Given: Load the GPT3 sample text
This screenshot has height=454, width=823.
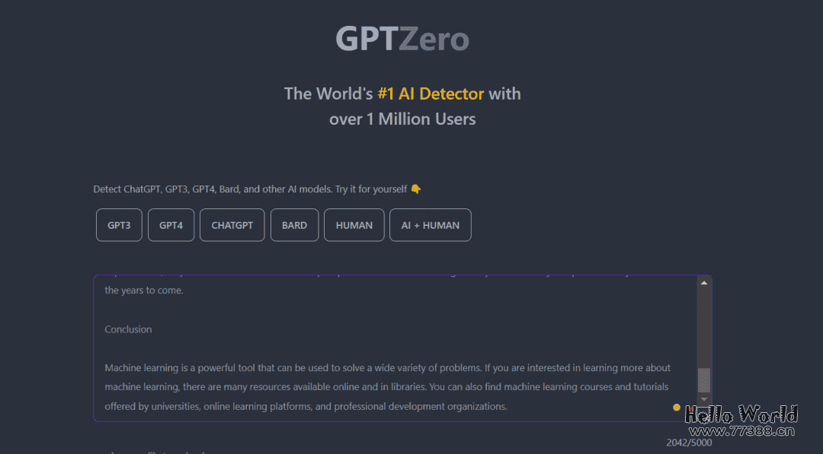Looking at the screenshot, I should click(119, 225).
